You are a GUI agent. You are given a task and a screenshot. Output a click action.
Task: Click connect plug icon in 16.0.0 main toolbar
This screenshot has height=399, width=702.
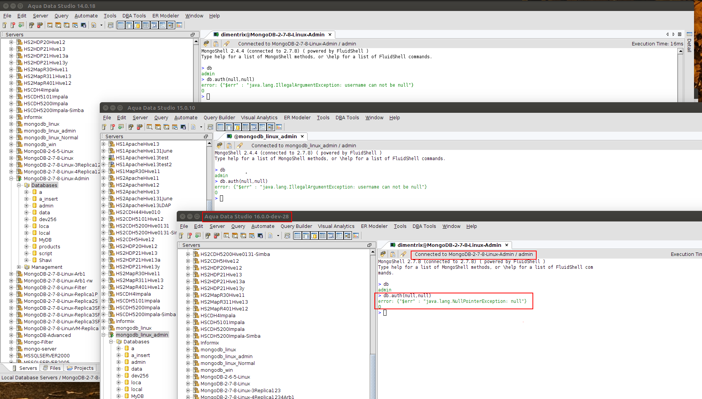pyautogui.click(x=208, y=235)
